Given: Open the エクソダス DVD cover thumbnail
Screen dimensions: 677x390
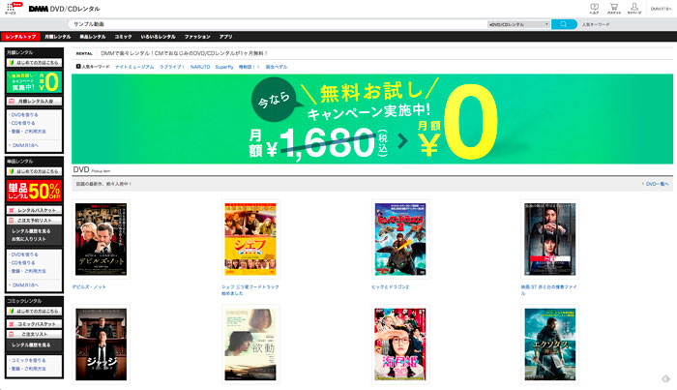Looking at the screenshot, I should click(x=549, y=345).
